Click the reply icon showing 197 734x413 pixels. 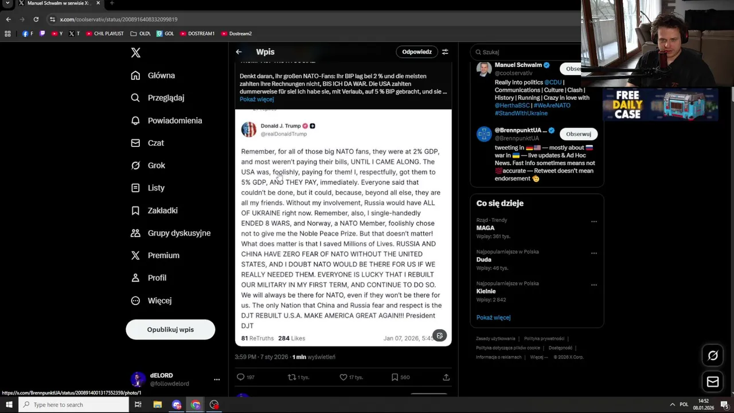coord(245,377)
